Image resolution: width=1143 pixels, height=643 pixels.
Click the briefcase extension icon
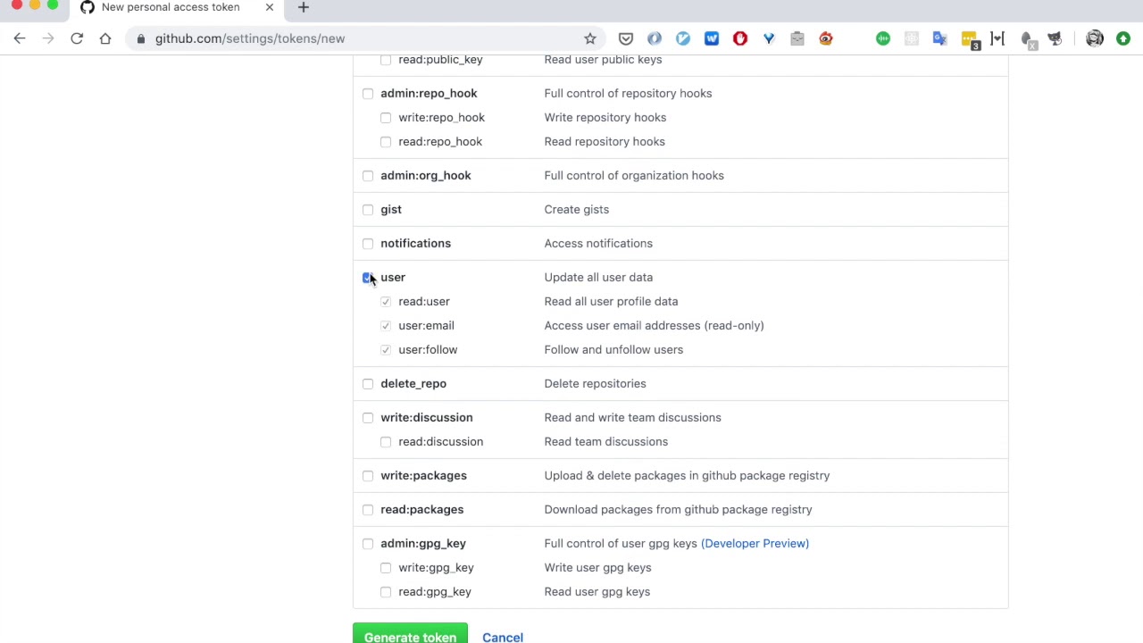797,38
